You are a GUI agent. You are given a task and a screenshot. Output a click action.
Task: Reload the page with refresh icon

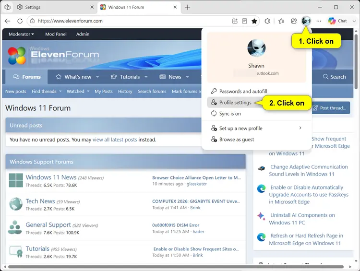point(20,21)
